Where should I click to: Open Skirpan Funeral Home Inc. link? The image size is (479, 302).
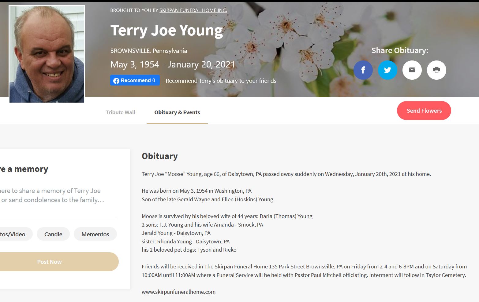(x=193, y=10)
